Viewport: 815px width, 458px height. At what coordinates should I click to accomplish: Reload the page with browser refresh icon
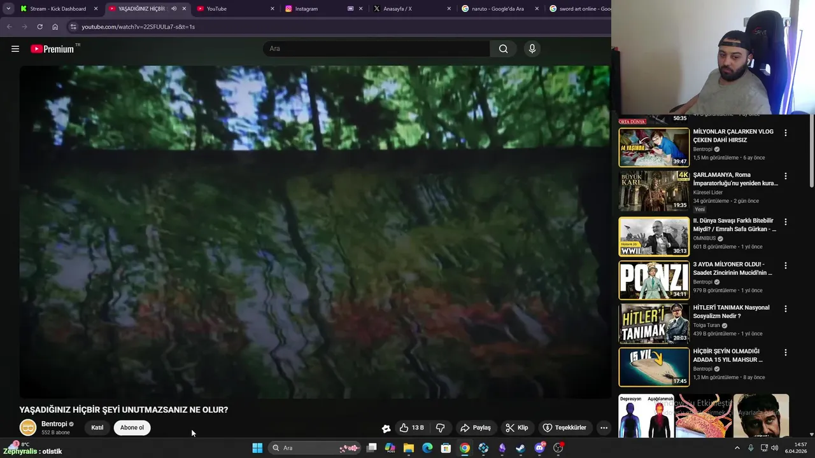(x=39, y=27)
